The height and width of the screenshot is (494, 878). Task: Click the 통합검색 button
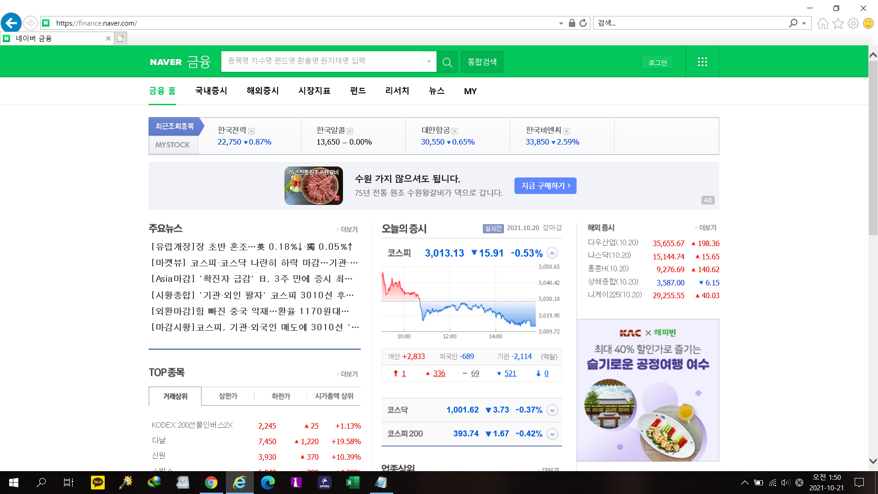[482, 62]
